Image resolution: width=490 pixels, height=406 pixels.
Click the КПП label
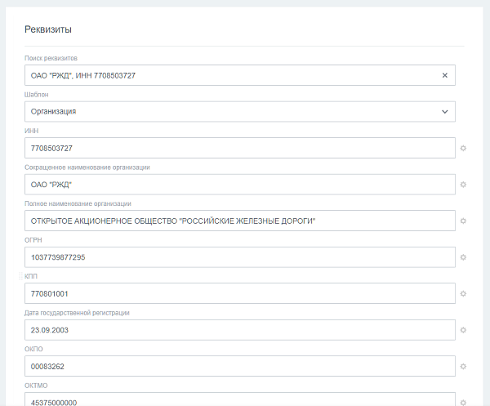31,276
